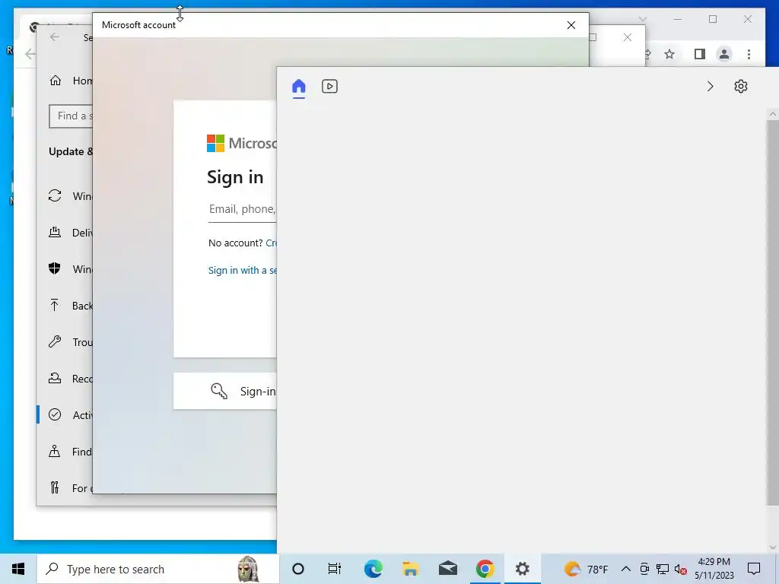Show hidden system tray icons
The width and height of the screenshot is (779, 584).
pyautogui.click(x=626, y=569)
